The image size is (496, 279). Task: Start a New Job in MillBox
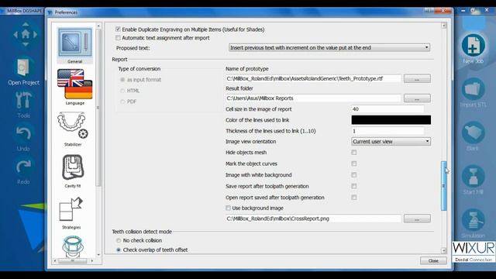coord(474,49)
